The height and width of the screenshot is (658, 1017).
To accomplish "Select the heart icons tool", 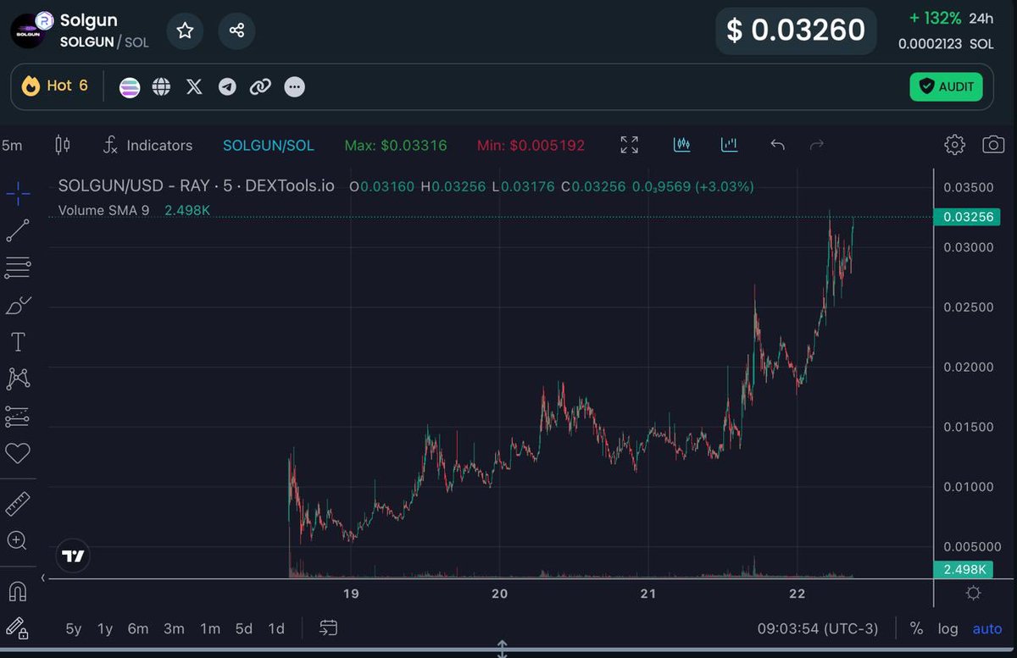I will [x=18, y=453].
